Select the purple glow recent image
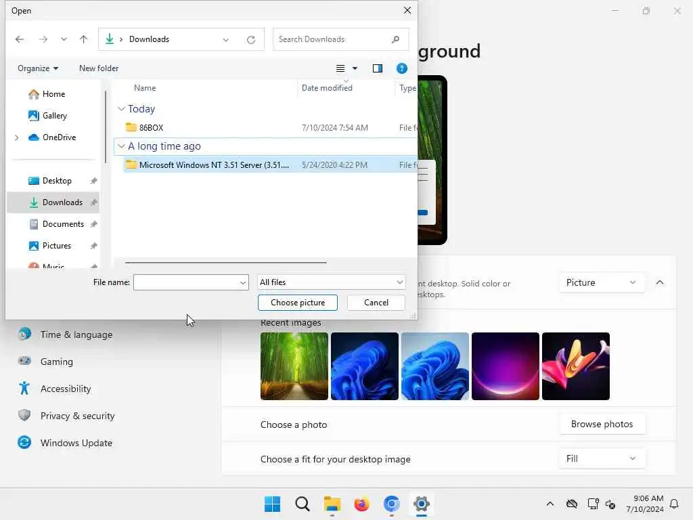This screenshot has width=693, height=520. (505, 366)
